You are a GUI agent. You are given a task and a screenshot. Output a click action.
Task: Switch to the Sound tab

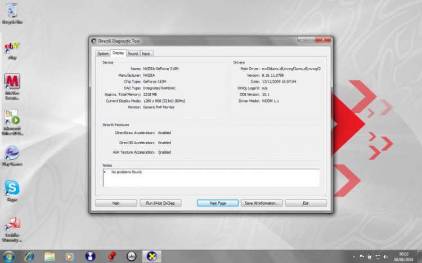point(132,53)
